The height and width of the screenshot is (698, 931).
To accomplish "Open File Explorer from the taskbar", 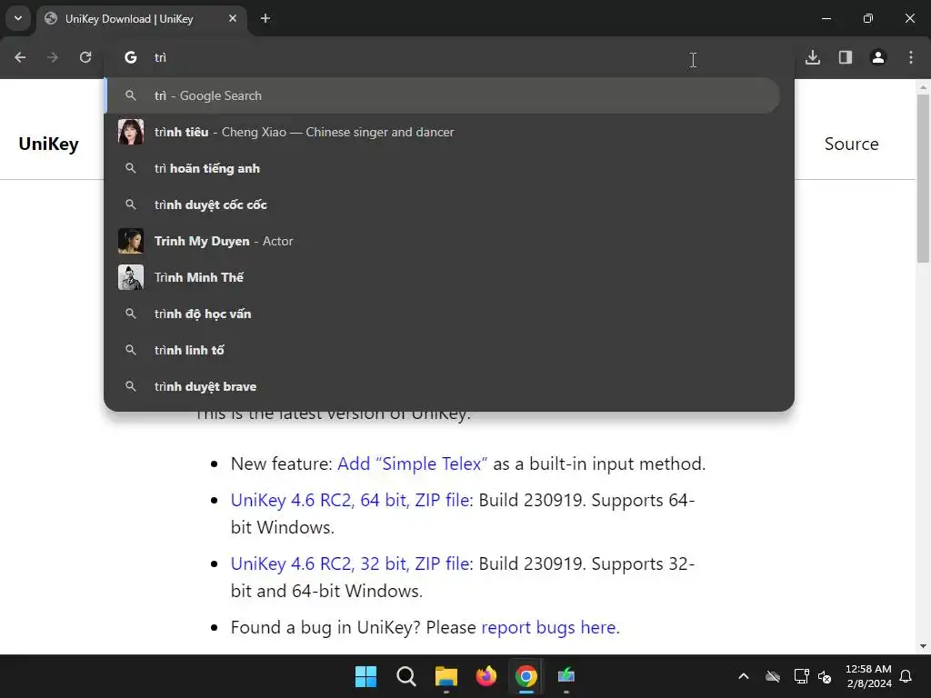I will tap(445, 676).
